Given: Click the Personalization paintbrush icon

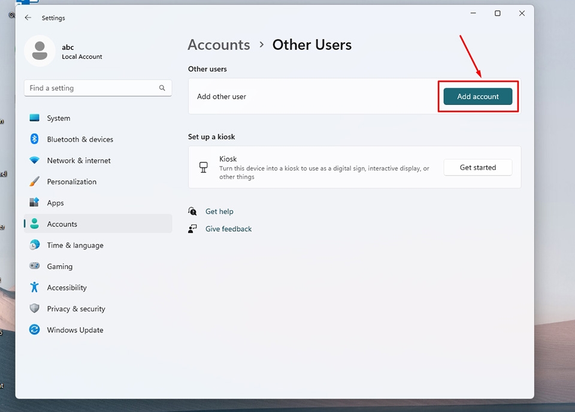Looking at the screenshot, I should 35,181.
